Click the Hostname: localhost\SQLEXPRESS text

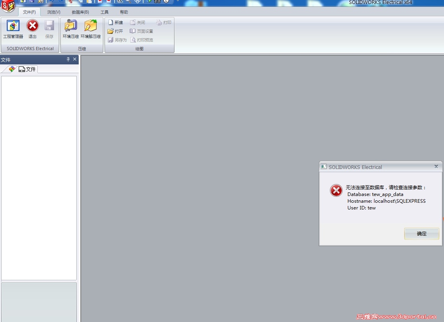point(386,201)
